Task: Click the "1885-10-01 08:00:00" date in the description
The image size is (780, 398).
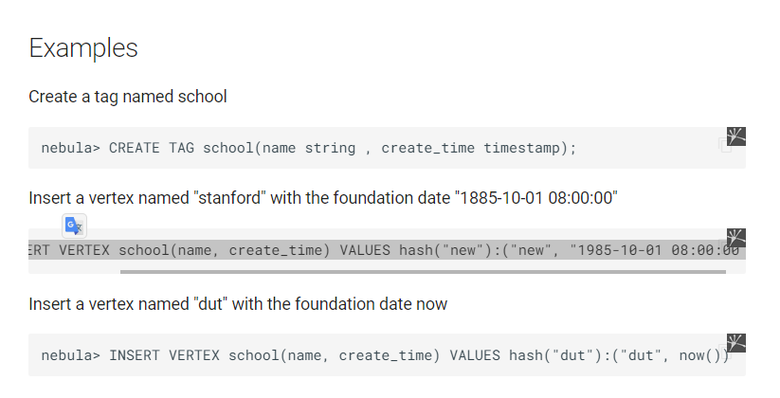Action: 536,199
